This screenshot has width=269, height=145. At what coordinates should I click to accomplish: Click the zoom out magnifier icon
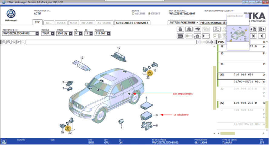[9, 42]
